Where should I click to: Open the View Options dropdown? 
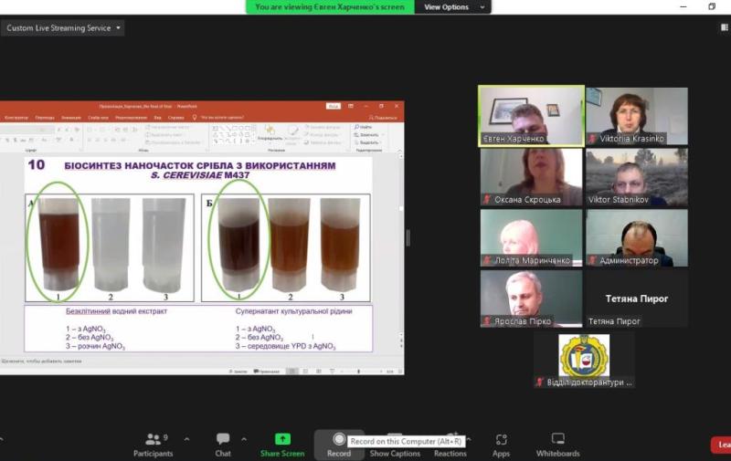(452, 7)
